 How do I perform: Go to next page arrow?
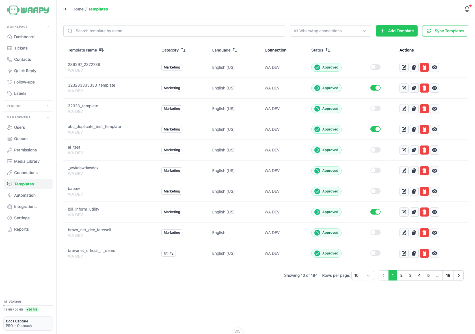pos(459,275)
